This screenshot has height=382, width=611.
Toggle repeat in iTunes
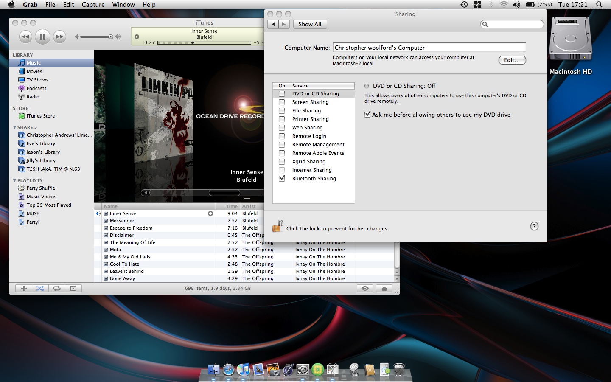[56, 289]
